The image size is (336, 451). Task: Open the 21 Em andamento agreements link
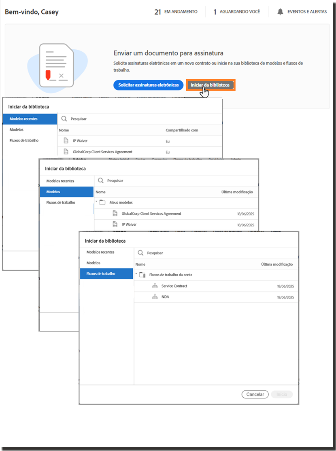pos(176,12)
